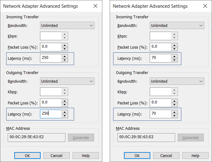Increase outgoing packet loss in the 250 ms dialog
This screenshot has width=212, height=162.
64,101
